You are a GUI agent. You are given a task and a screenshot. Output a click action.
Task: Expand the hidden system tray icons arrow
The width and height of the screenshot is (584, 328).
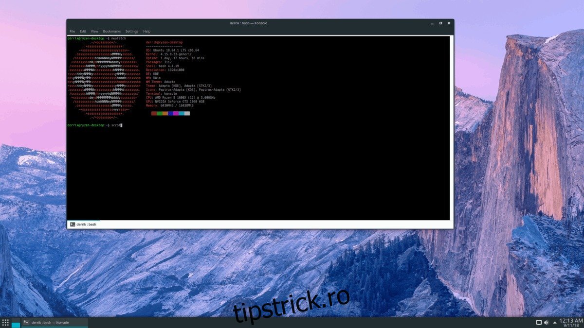[x=554, y=322]
